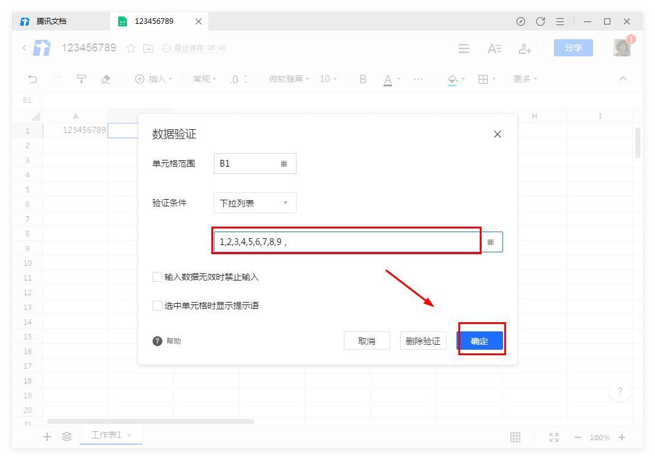
Task: Click the grid view icon in status bar
Action: click(x=515, y=437)
